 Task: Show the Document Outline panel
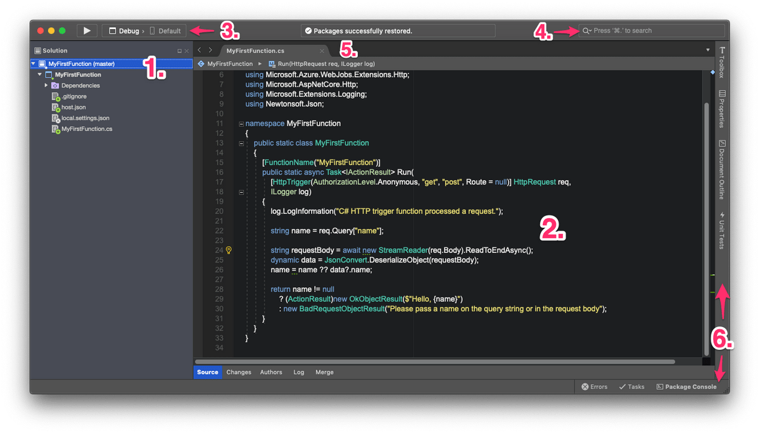(x=722, y=169)
